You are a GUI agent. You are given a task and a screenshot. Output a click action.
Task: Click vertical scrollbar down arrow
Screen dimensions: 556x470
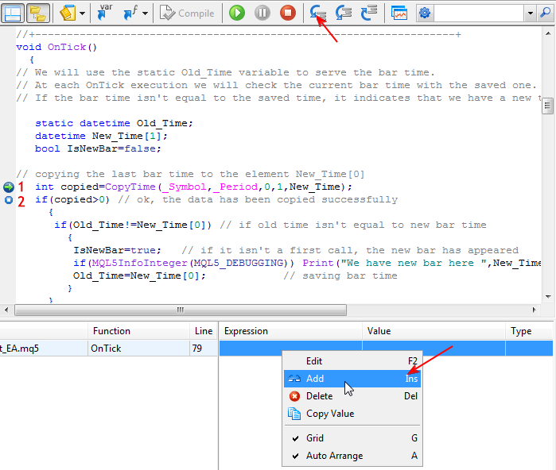(548, 297)
